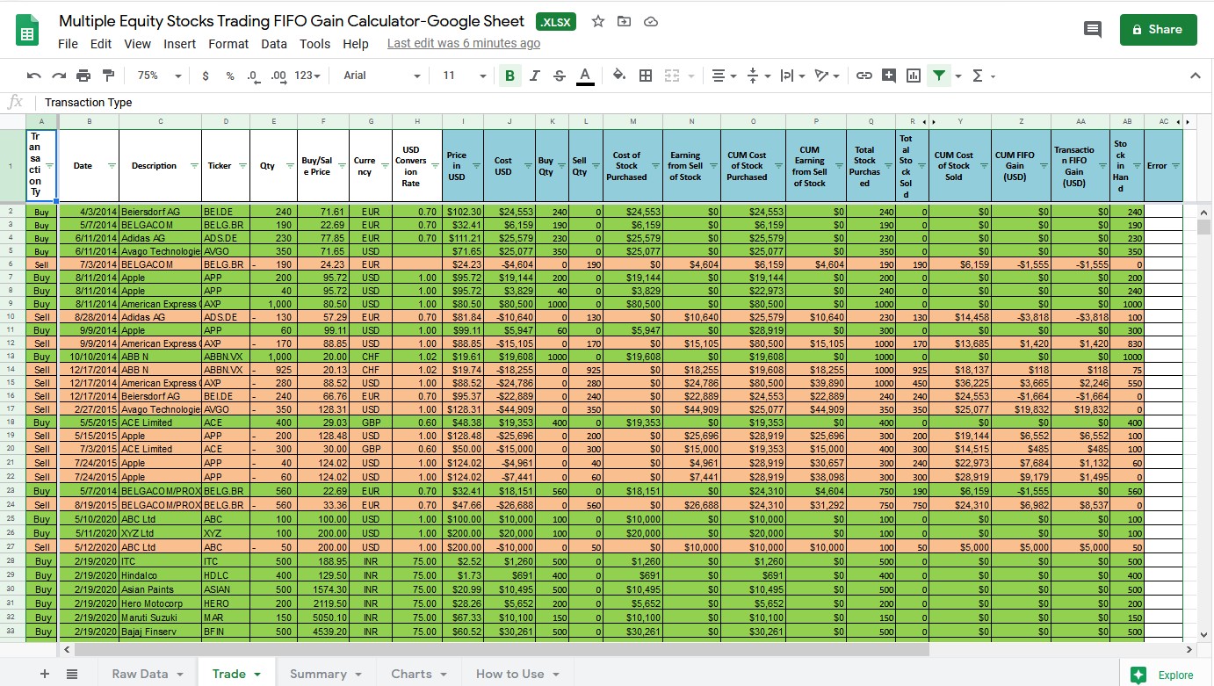Insert a link with the chain icon
This screenshot has width=1214, height=686.
[x=864, y=76]
